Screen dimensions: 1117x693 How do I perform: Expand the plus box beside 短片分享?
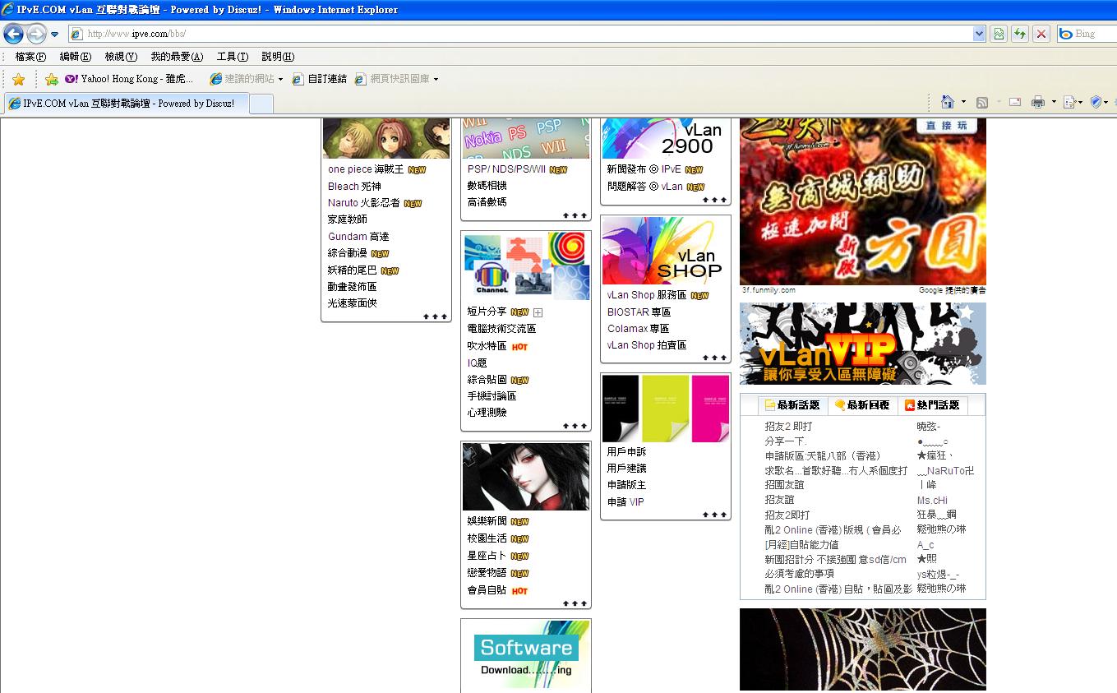(538, 312)
